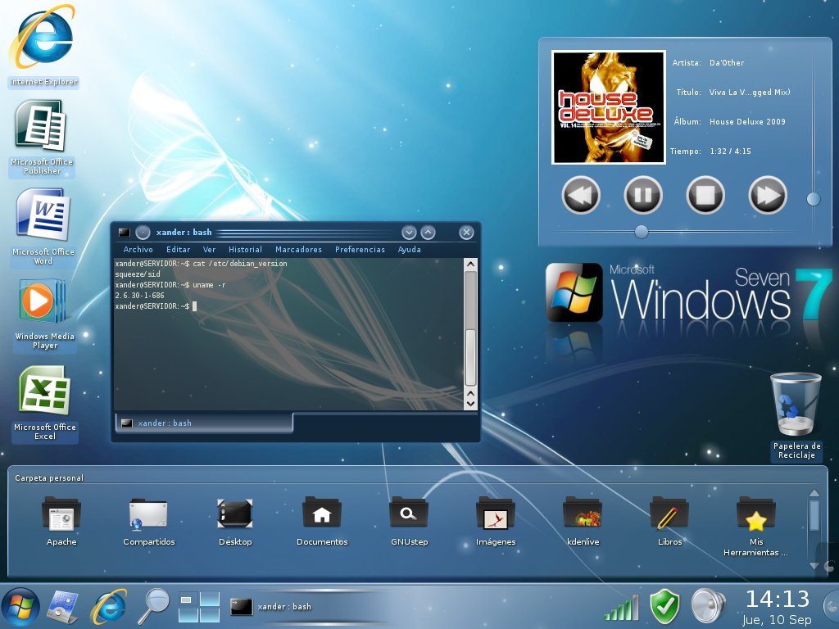Open the Archivo menu in Konsole
Image resolution: width=839 pixels, height=629 pixels.
(x=138, y=249)
